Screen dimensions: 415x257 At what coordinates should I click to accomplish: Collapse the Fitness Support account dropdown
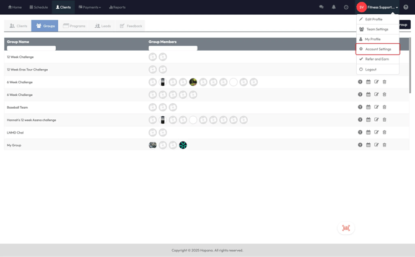378,7
